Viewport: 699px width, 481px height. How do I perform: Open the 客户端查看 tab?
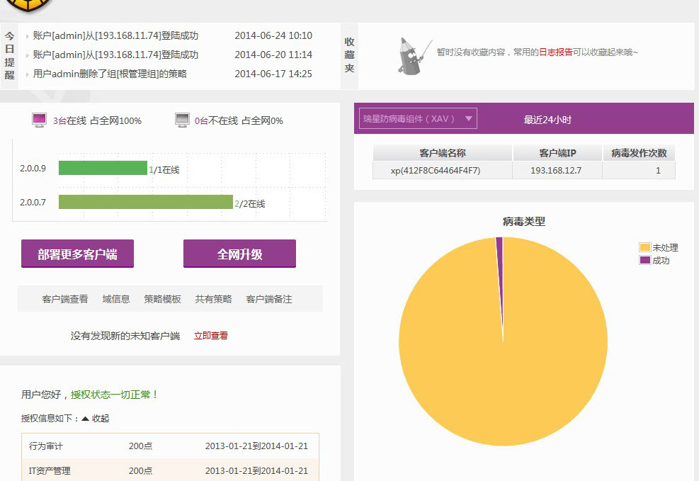click(65, 299)
